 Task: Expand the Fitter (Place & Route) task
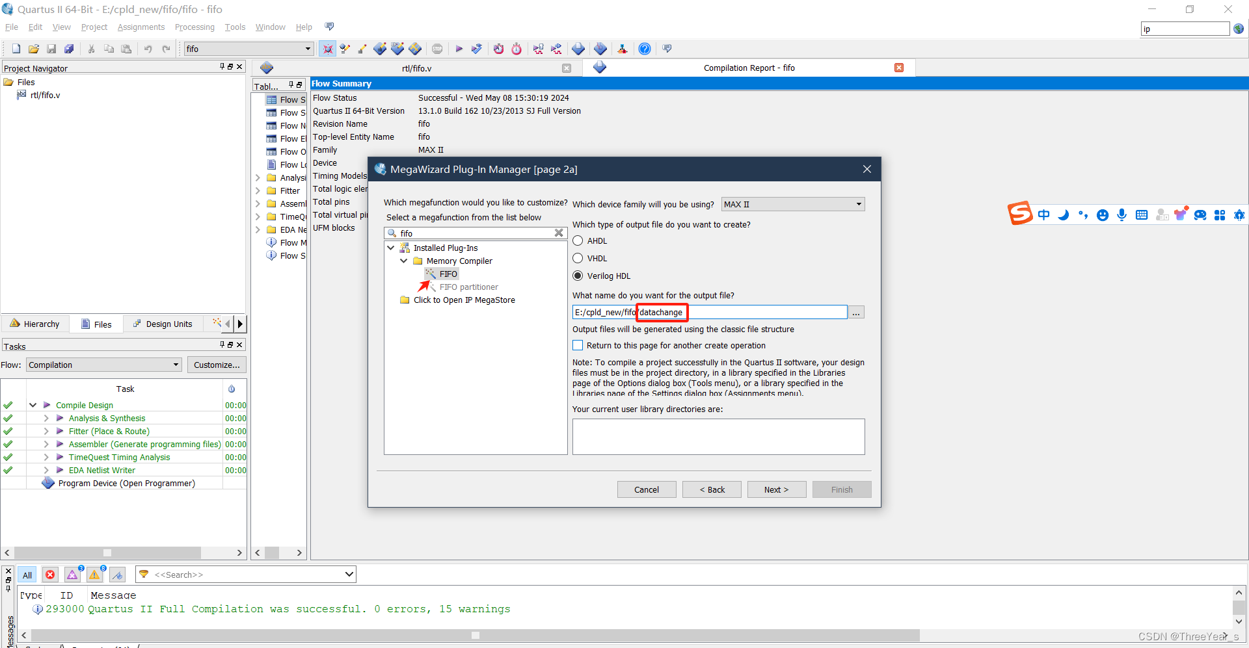[x=46, y=431]
